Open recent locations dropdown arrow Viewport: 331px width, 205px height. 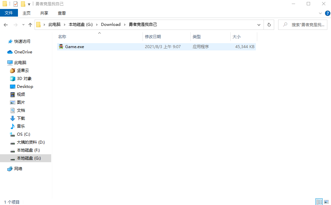(23, 25)
